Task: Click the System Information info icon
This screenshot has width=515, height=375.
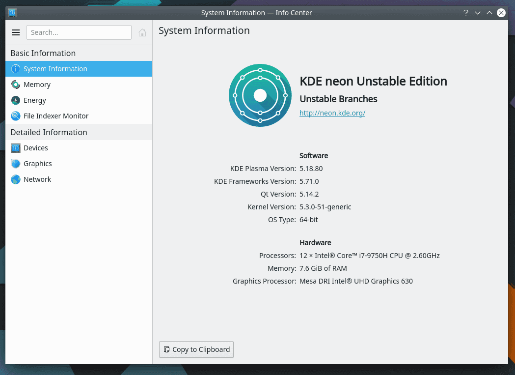Action: tap(16, 69)
